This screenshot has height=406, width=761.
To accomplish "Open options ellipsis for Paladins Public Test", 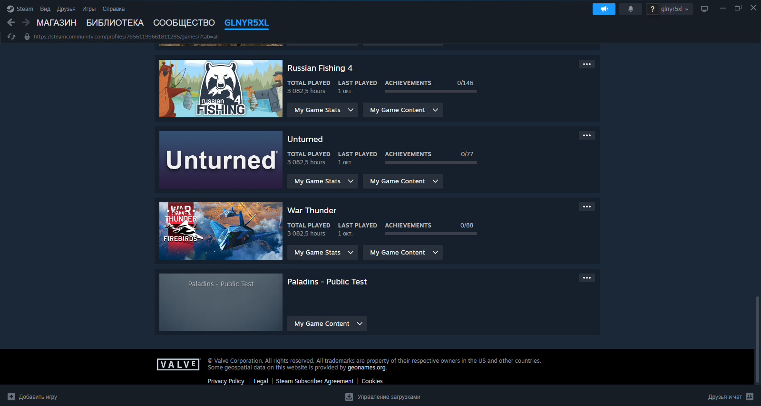I will coord(587,278).
